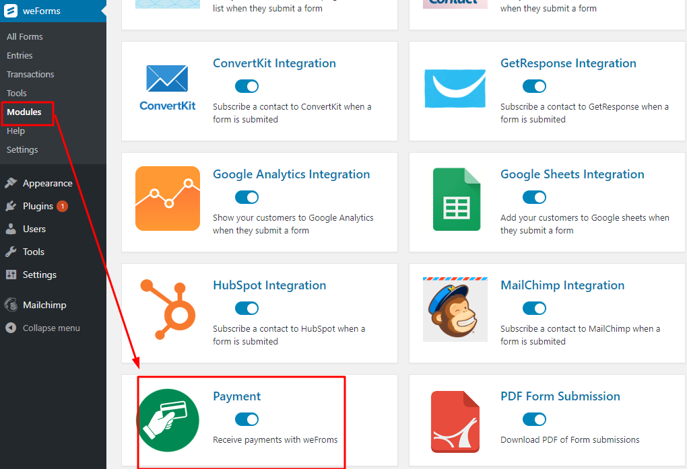This screenshot has height=469, width=687.
Task: Click the MailChimp Integration title
Action: tap(562, 285)
